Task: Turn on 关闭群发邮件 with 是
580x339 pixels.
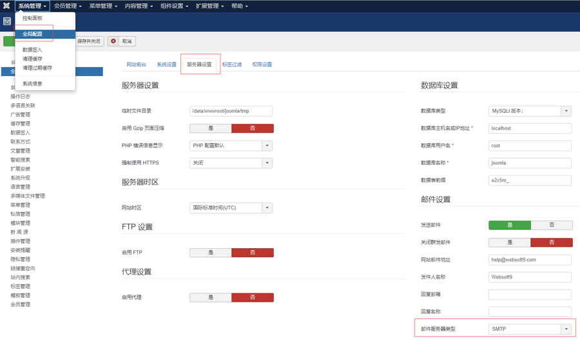Action: point(509,242)
